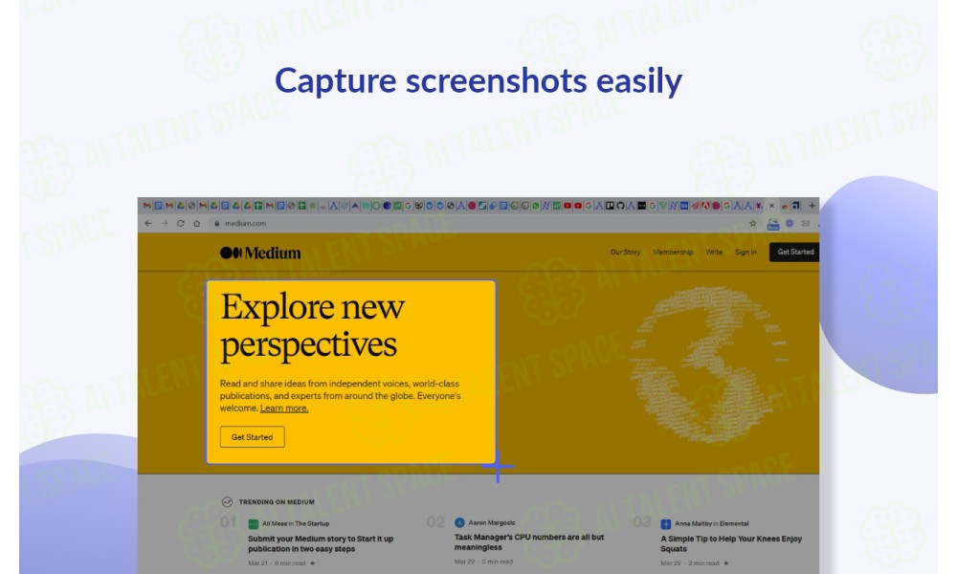Screen dimensions: 957x574
Task: Open the screenshot extension icon labeled New
Action: pyautogui.click(x=772, y=225)
